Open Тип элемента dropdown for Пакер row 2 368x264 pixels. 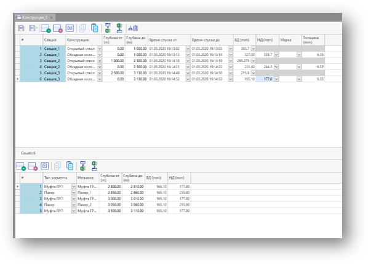[x=73, y=193]
